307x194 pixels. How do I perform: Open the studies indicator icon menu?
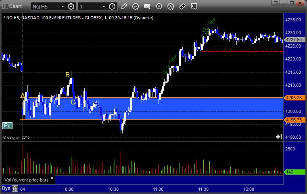click(x=136, y=6)
